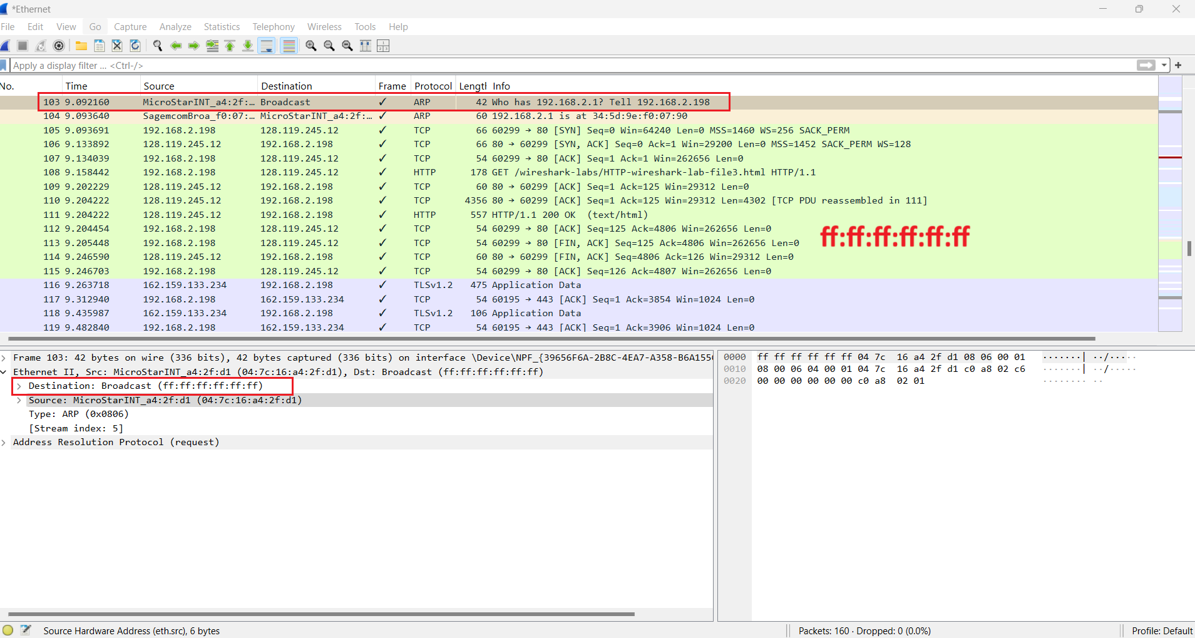Image resolution: width=1195 pixels, height=638 pixels.
Task: Open the Capture menu
Action: (x=130, y=27)
